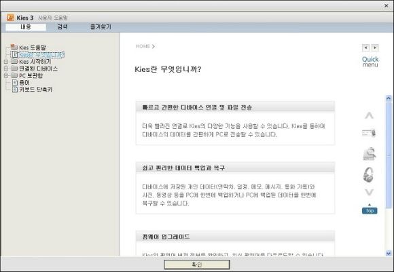394x272 pixels.
Task: Click the headphones quick menu icon
Action: click(369, 174)
